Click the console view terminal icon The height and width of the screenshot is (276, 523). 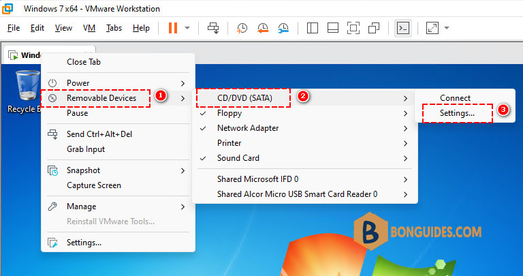[403, 28]
